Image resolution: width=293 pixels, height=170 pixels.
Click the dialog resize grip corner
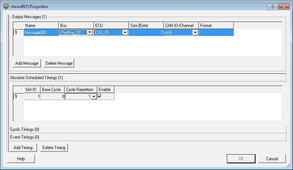[289, 165]
